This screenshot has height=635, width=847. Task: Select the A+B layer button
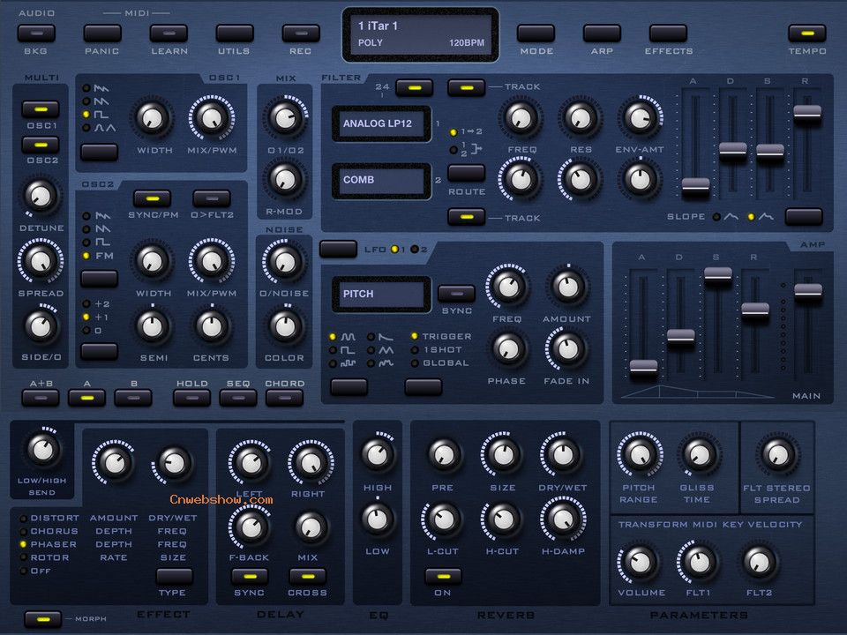pyautogui.click(x=41, y=398)
